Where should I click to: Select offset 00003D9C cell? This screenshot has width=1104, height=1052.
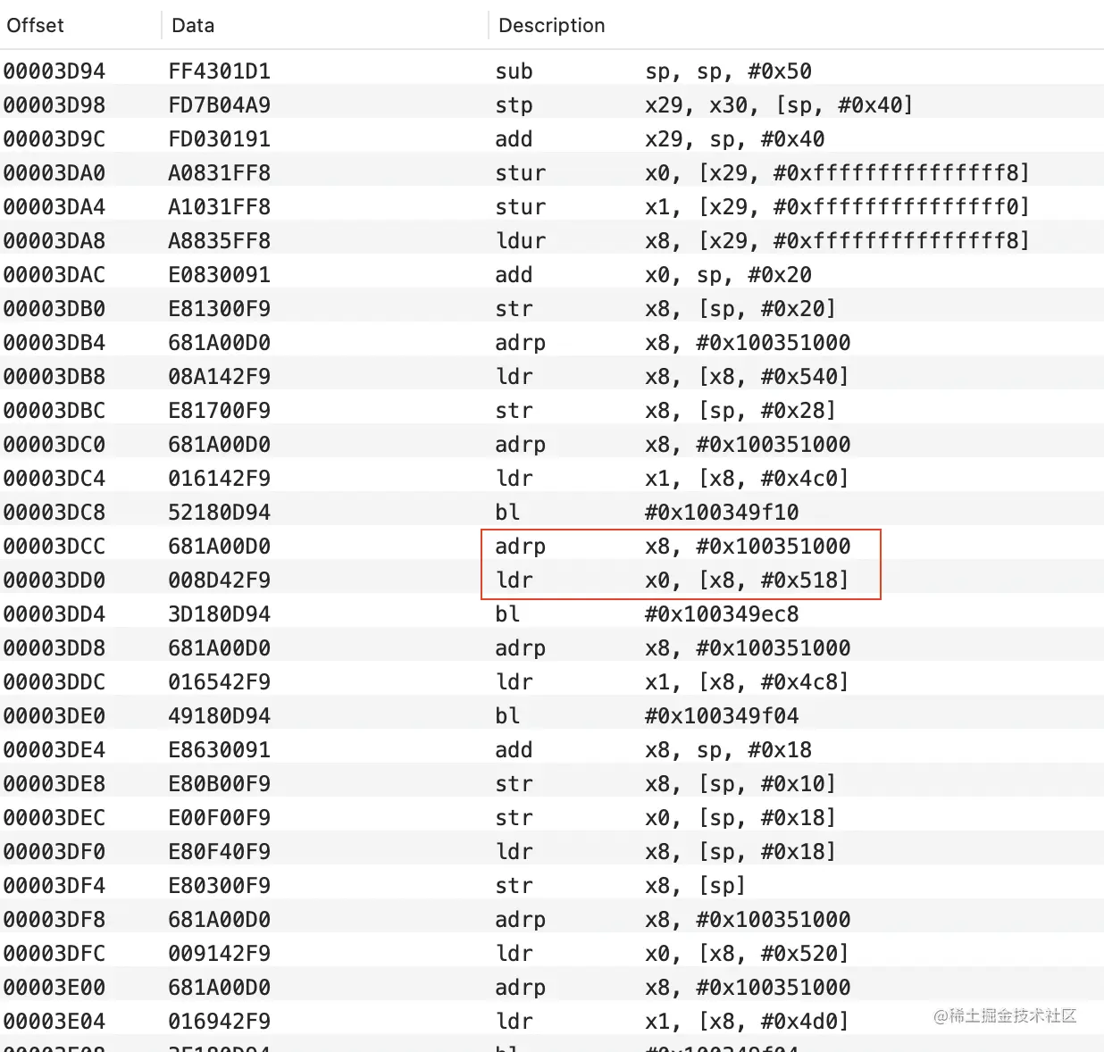[x=54, y=139]
